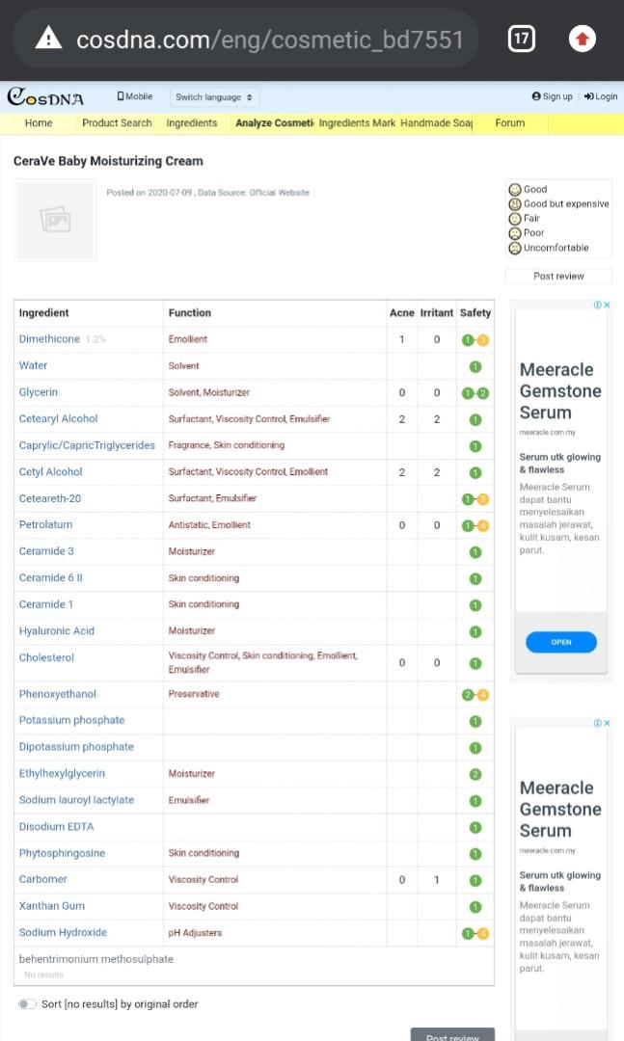Image resolution: width=624 pixels, height=1041 pixels.
Task: Open the Ingredients menu item
Action: point(191,123)
